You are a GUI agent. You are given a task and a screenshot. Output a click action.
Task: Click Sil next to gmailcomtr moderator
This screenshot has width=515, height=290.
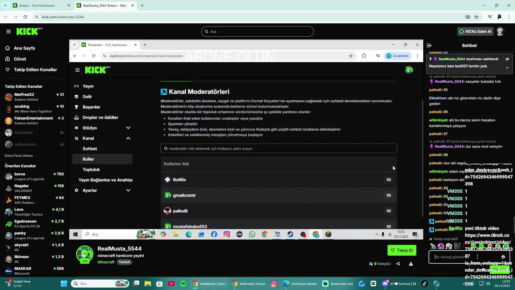(389, 195)
